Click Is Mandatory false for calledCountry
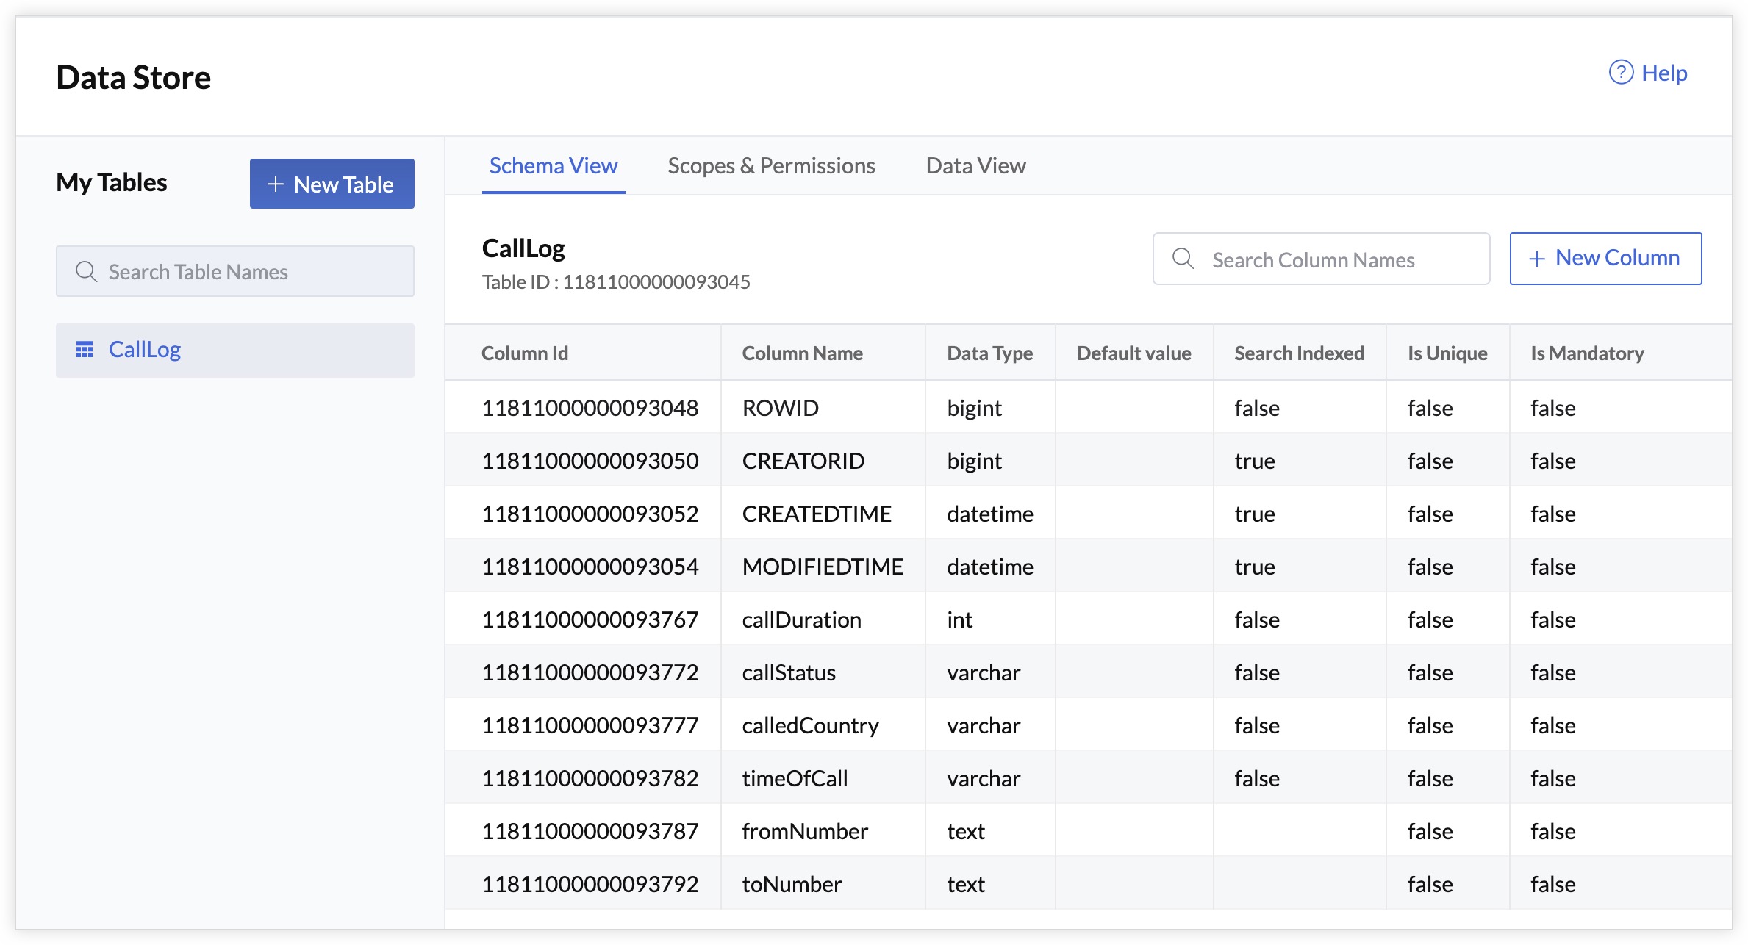 pos(1553,725)
